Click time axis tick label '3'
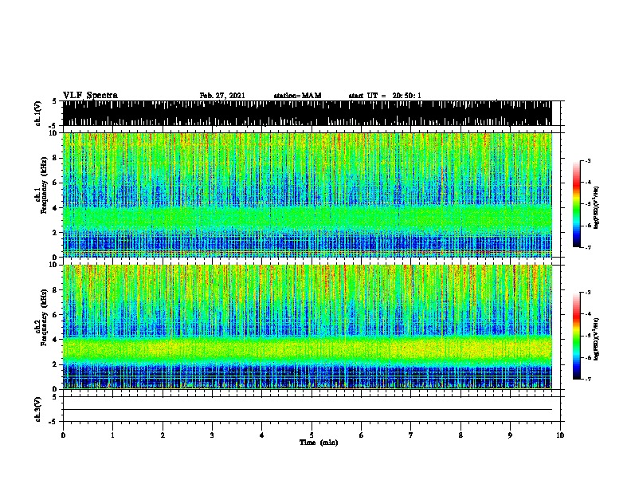This screenshot has width=631, height=488. (212, 435)
